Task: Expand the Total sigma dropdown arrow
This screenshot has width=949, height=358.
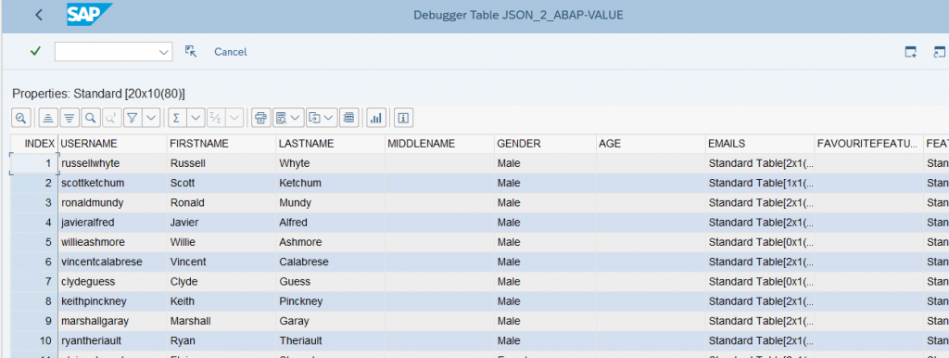Action: click(x=196, y=118)
